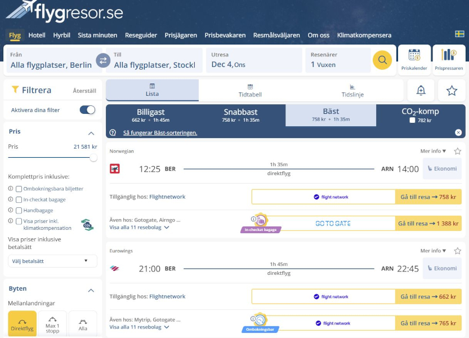The height and width of the screenshot is (338, 469).
Task: Create a price alert with bell icon
Action: 421,90
